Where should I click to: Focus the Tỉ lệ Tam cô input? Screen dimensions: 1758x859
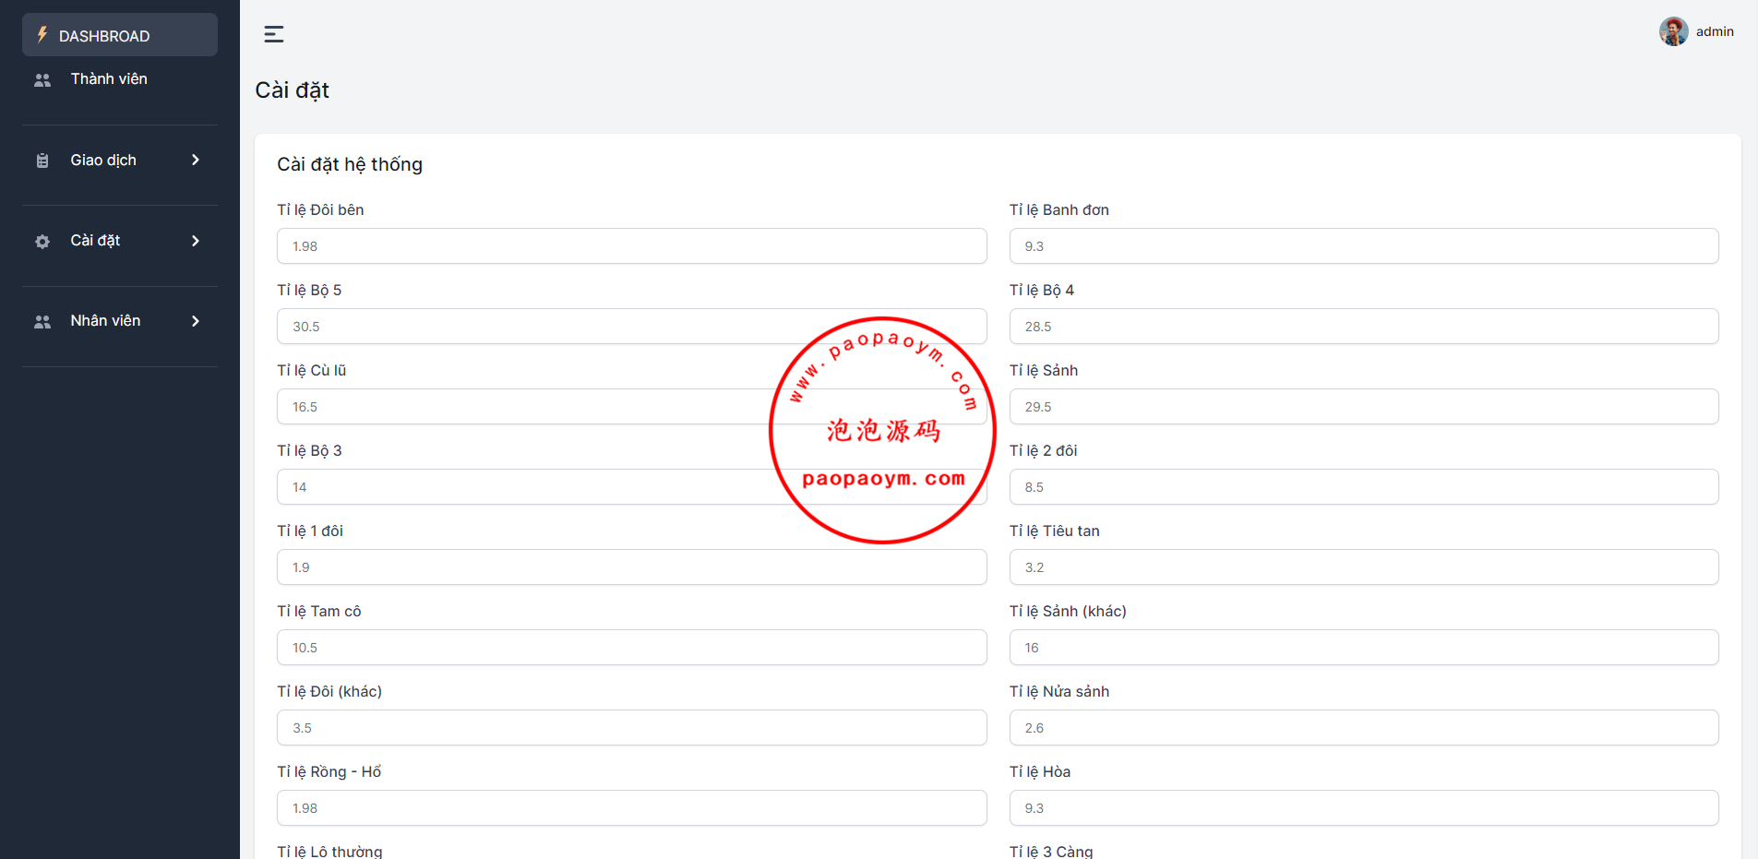(631, 648)
